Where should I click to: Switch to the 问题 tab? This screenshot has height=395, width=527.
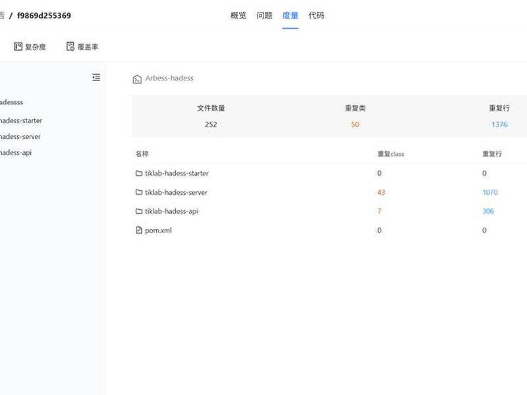click(x=264, y=15)
